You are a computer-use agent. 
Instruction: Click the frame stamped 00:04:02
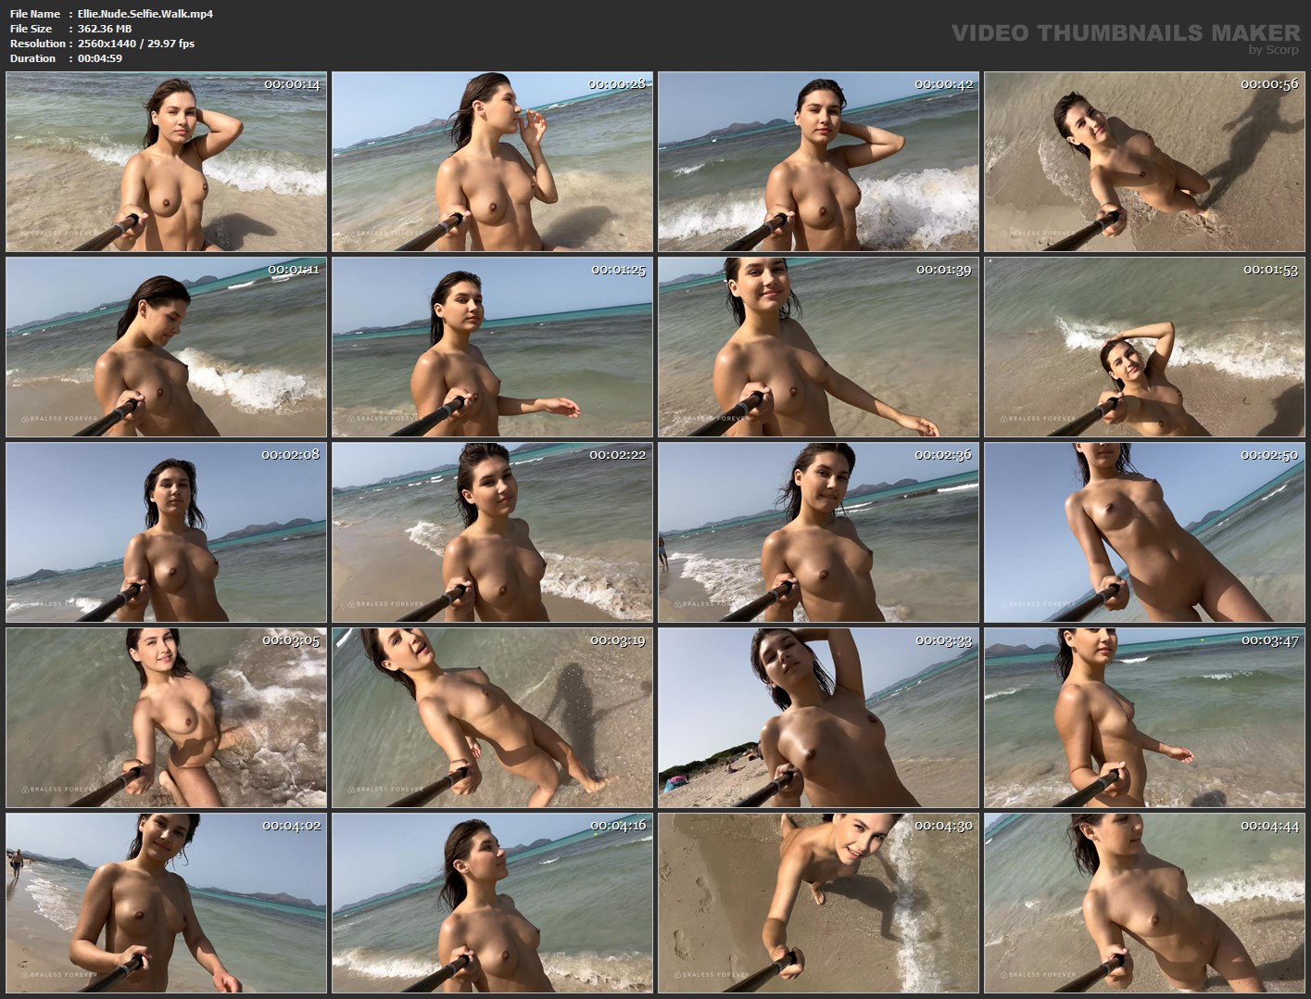167,903
